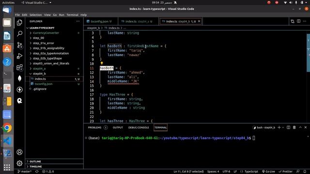
Task: Switch to the tsconfig.json editor tab
Action: [x=101, y=21]
